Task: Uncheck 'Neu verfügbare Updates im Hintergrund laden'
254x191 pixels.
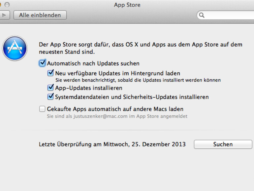Action: tap(50, 73)
